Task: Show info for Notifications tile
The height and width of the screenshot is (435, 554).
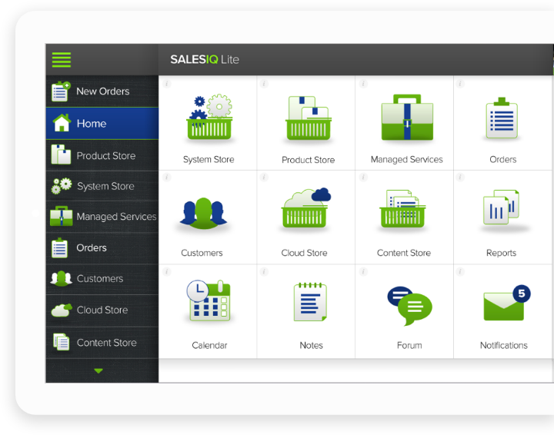Action: 460,271
